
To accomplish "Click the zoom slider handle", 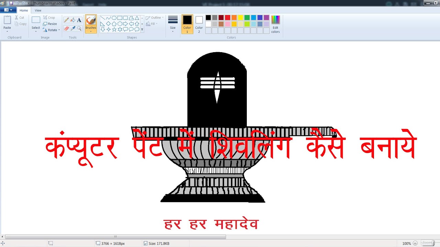I will [x=433, y=243].
